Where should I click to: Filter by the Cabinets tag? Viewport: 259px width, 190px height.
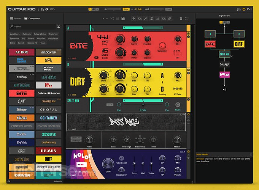(27, 34)
